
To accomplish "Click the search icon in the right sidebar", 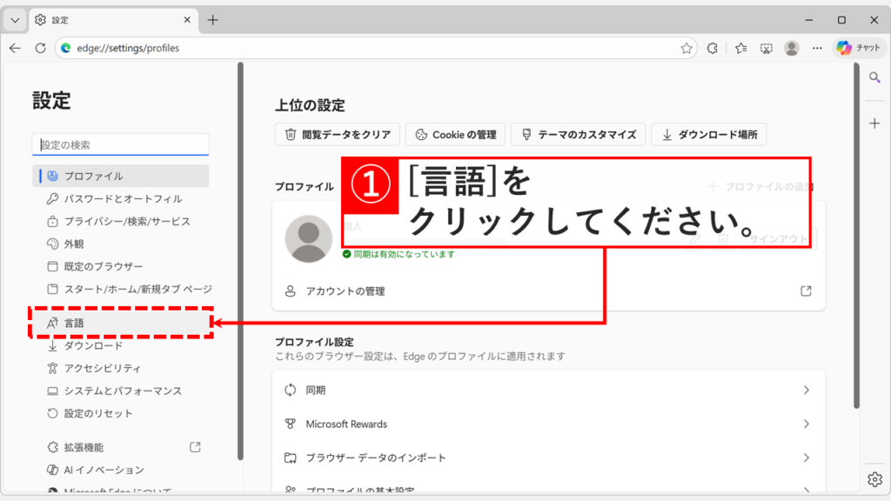I will [874, 77].
